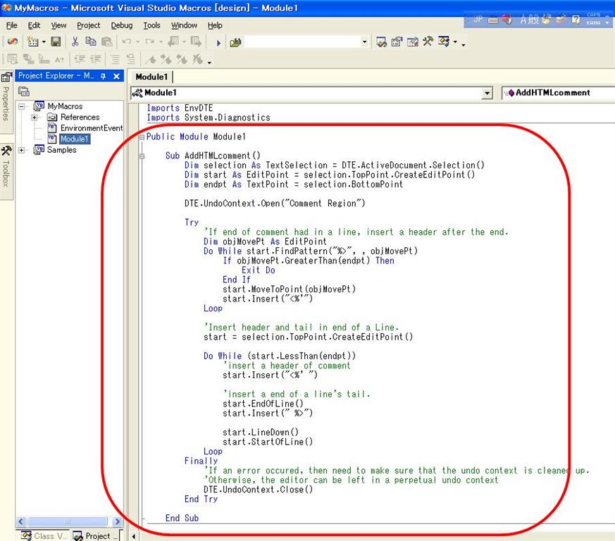This screenshot has width=615, height=541.
Task: Open the Properties Window toolbar icon
Action: (397, 42)
